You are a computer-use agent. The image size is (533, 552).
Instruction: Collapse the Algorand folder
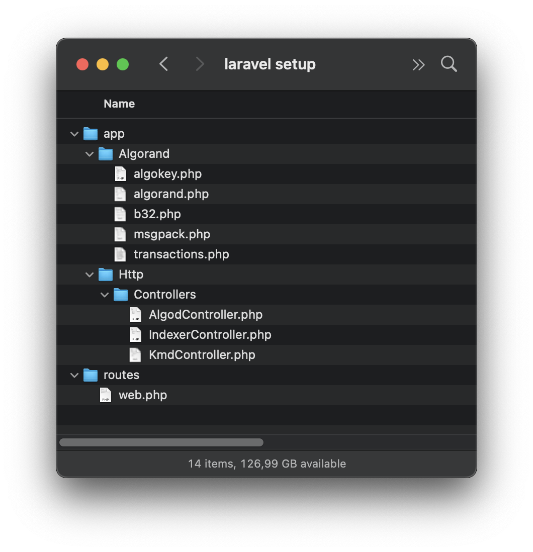tap(90, 154)
